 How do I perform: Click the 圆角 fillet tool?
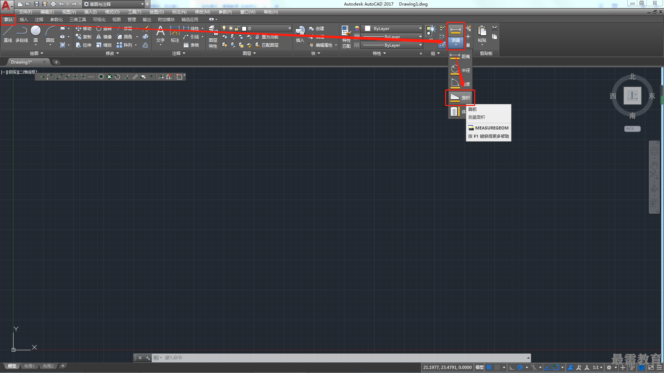tap(124, 37)
